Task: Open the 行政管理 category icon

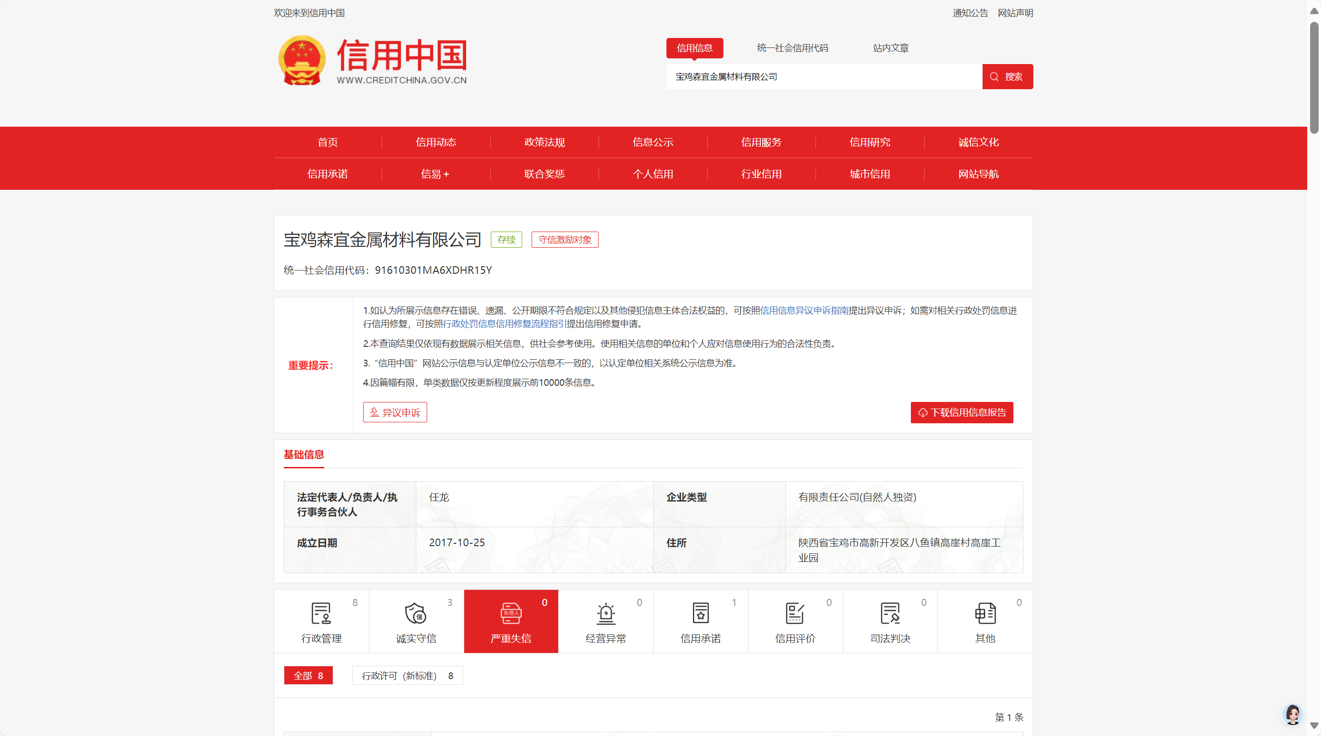Action: pos(321,613)
